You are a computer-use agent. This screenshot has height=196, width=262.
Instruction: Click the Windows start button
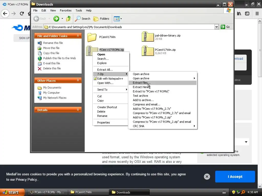tap(12, 192)
